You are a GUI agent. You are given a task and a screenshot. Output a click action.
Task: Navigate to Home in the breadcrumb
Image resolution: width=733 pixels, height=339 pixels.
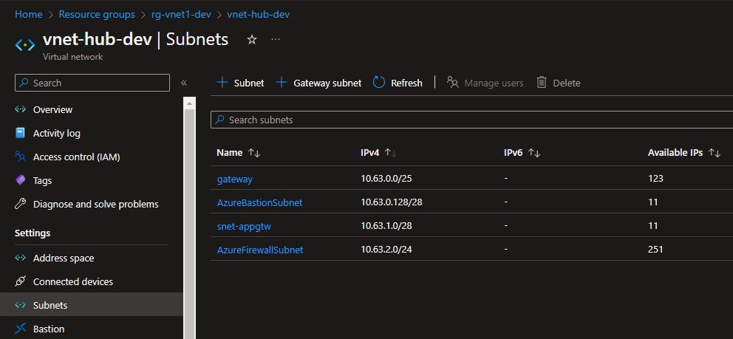29,15
